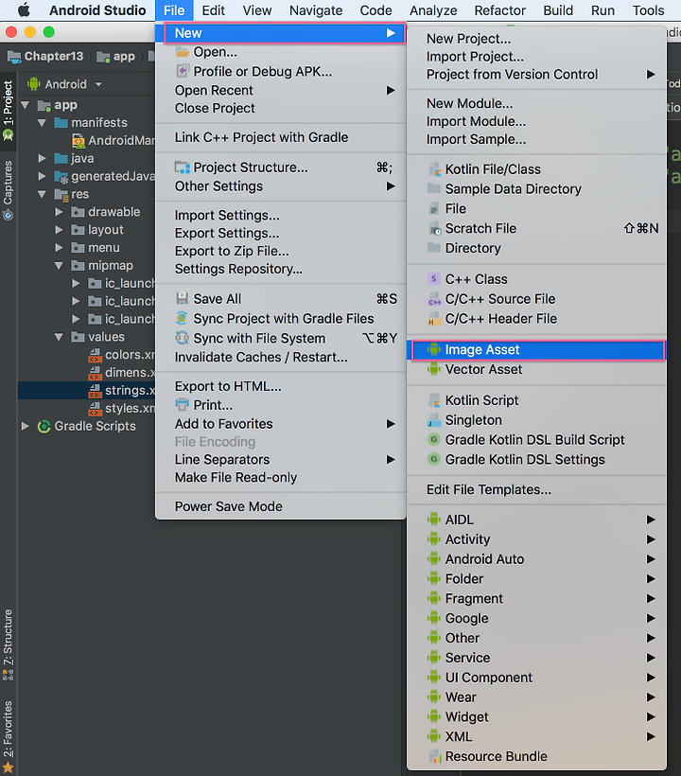Expand the java folder
This screenshot has height=776, width=681.
(x=42, y=158)
